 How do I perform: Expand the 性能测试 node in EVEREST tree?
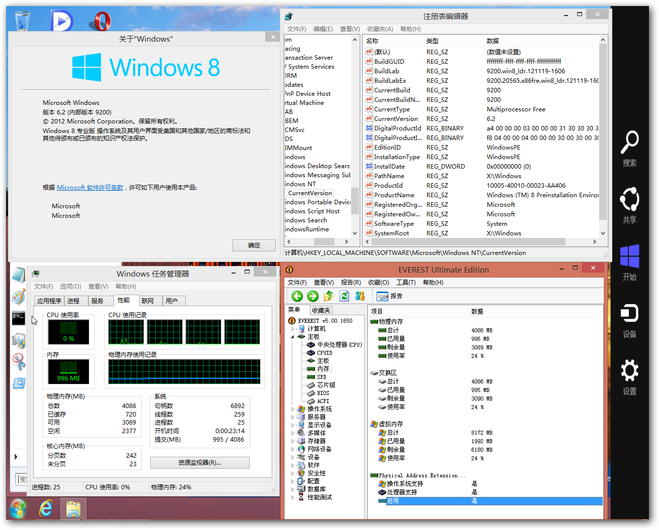(x=292, y=497)
